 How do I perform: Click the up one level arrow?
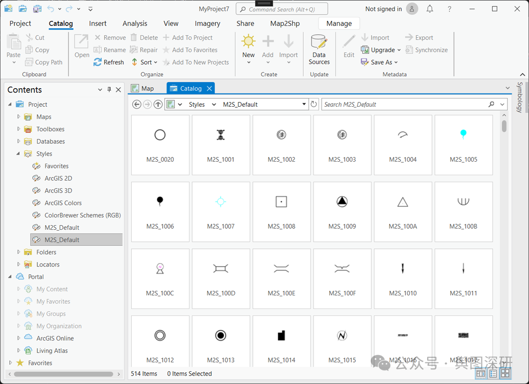[x=158, y=104]
